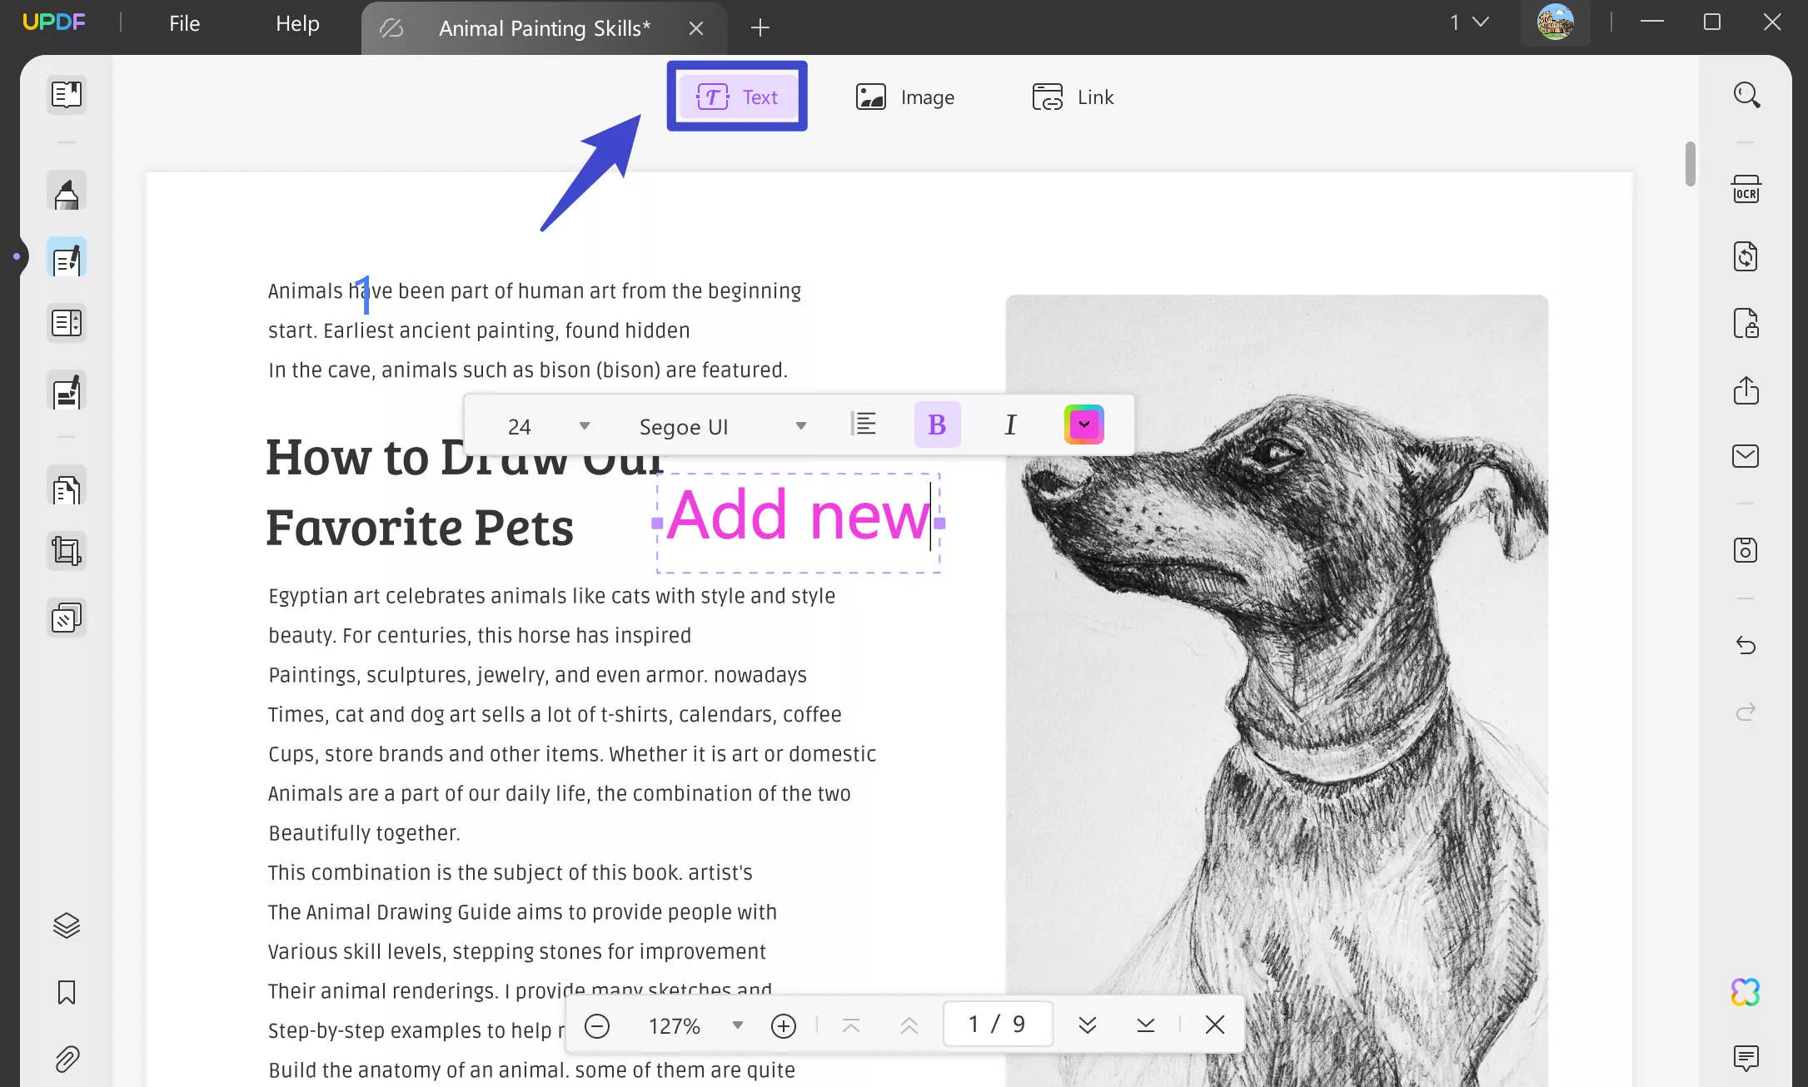Viewport: 1808px width, 1087px height.
Task: Click the vertical scrollbar thumb
Action: (1691, 164)
